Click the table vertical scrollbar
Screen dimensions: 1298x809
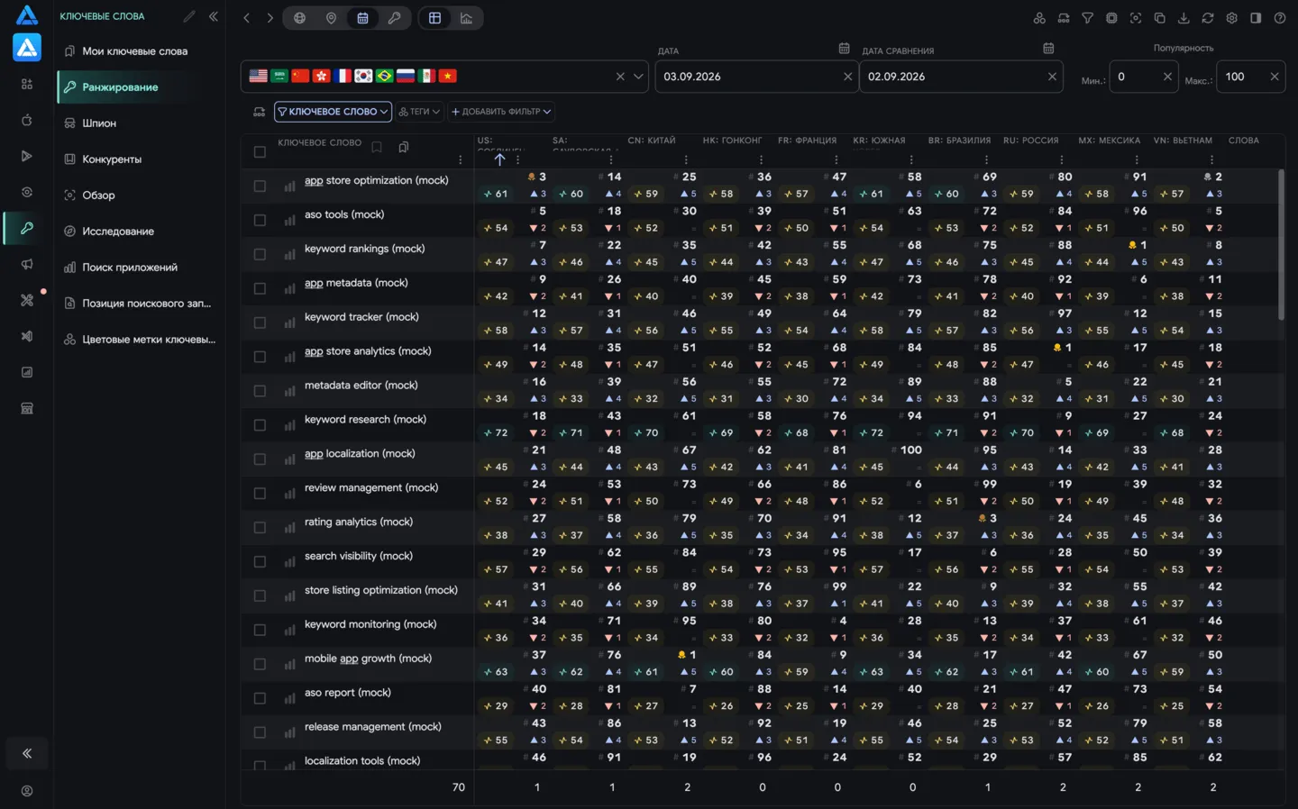click(x=1280, y=245)
